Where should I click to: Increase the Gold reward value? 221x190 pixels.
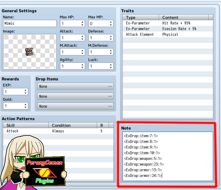point(25,105)
